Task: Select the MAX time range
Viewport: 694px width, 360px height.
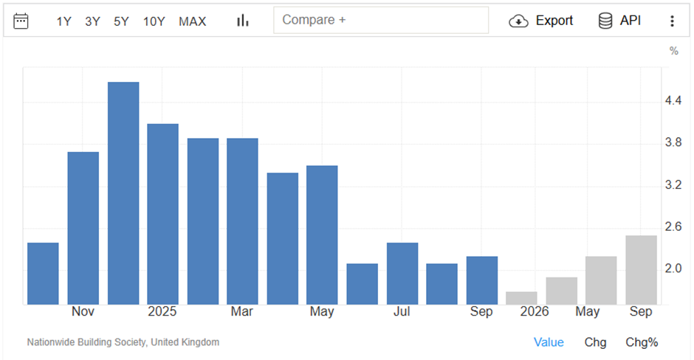Action: [x=193, y=21]
